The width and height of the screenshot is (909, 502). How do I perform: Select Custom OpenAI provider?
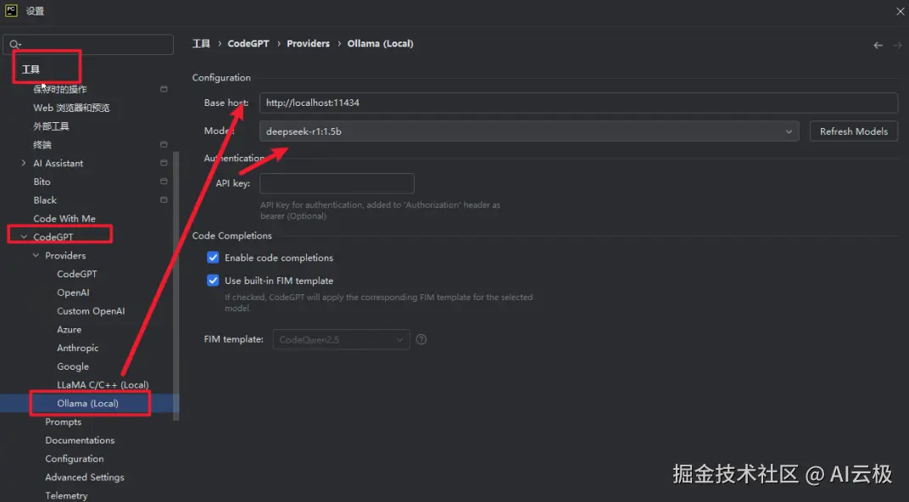tap(91, 310)
